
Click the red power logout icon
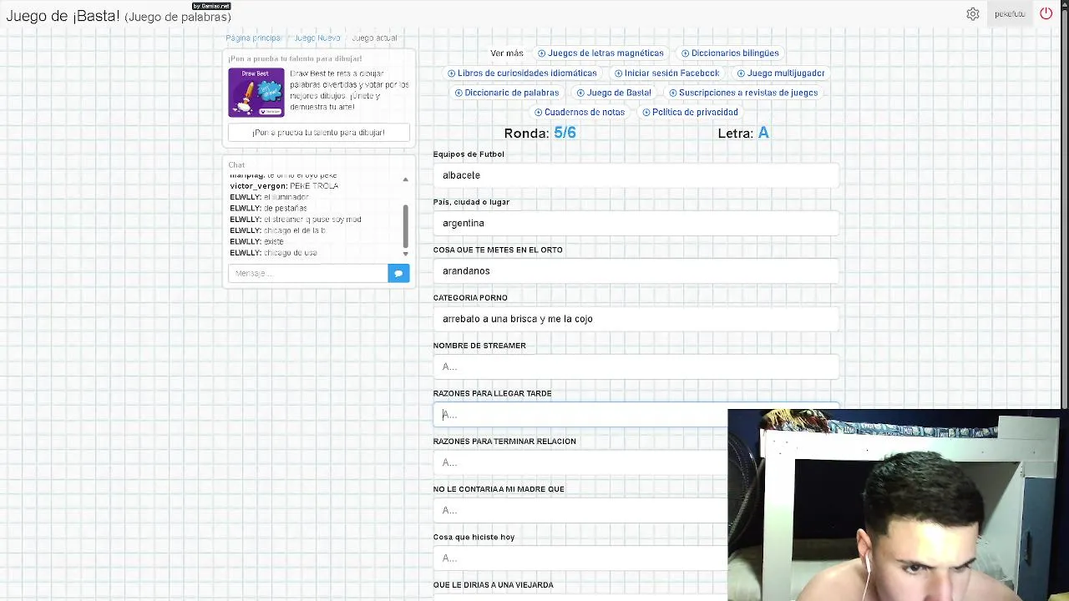coord(1046,14)
